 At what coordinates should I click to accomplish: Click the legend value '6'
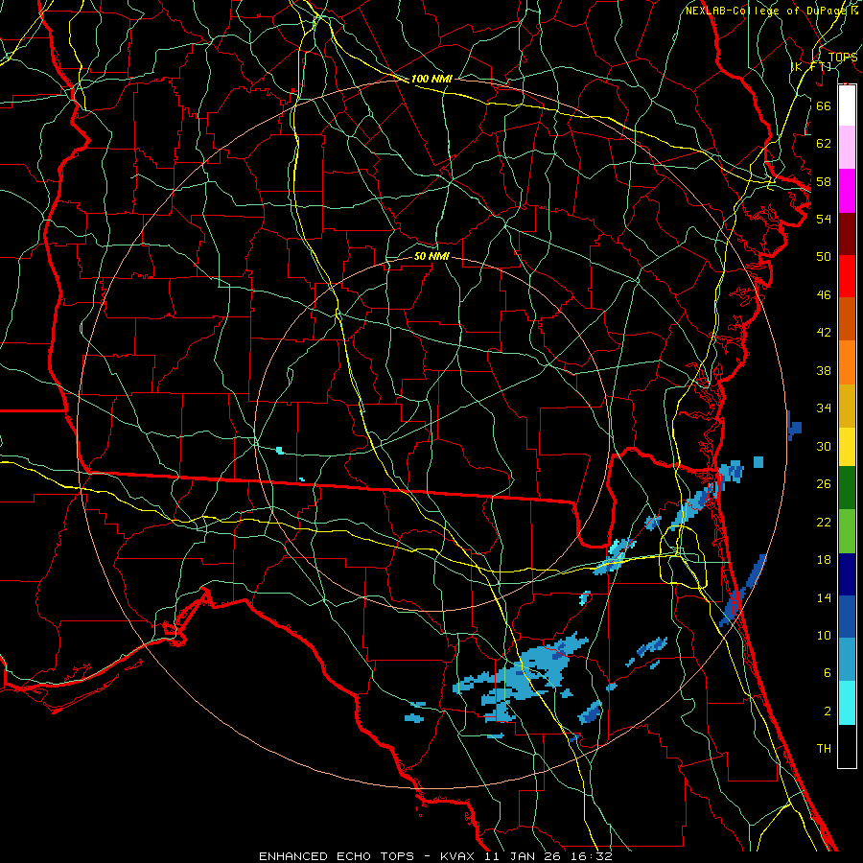pyautogui.click(x=827, y=673)
